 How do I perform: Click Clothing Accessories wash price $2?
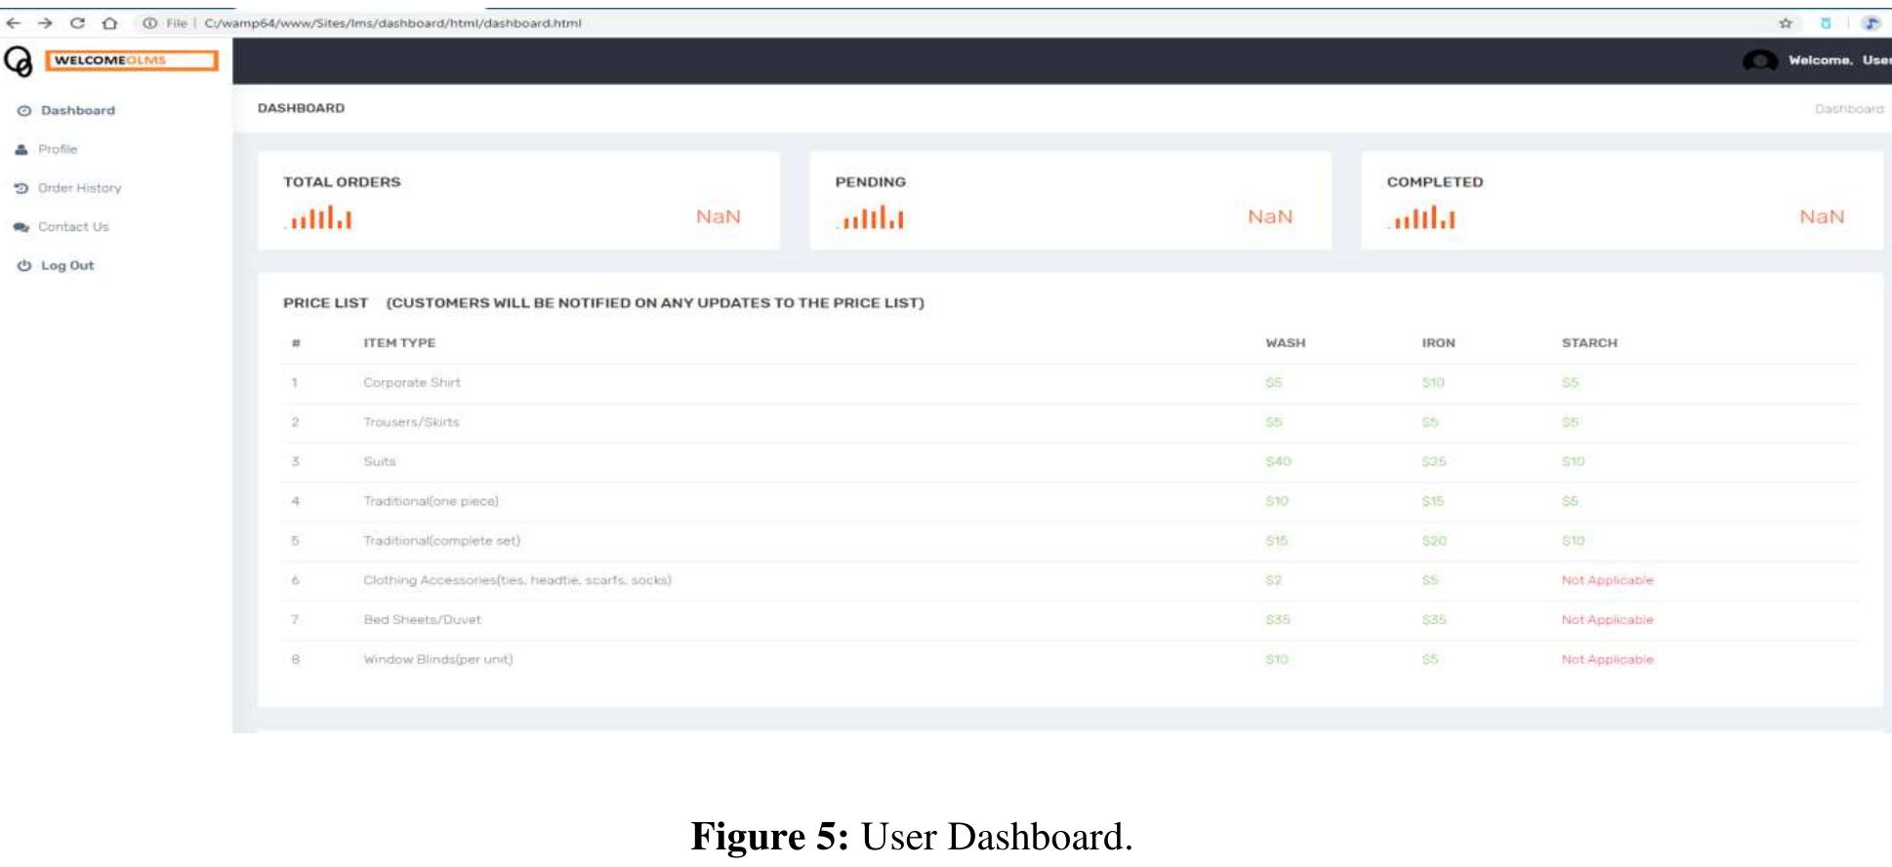[1273, 580]
